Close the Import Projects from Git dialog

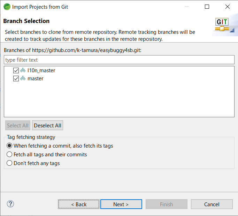click(x=228, y=7)
